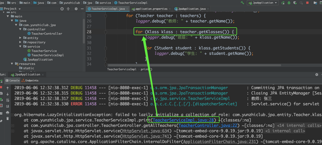Viewport: 322px width, 145px height.
Task: Hide the Run panel with the minus icon
Action: pos(321,75)
